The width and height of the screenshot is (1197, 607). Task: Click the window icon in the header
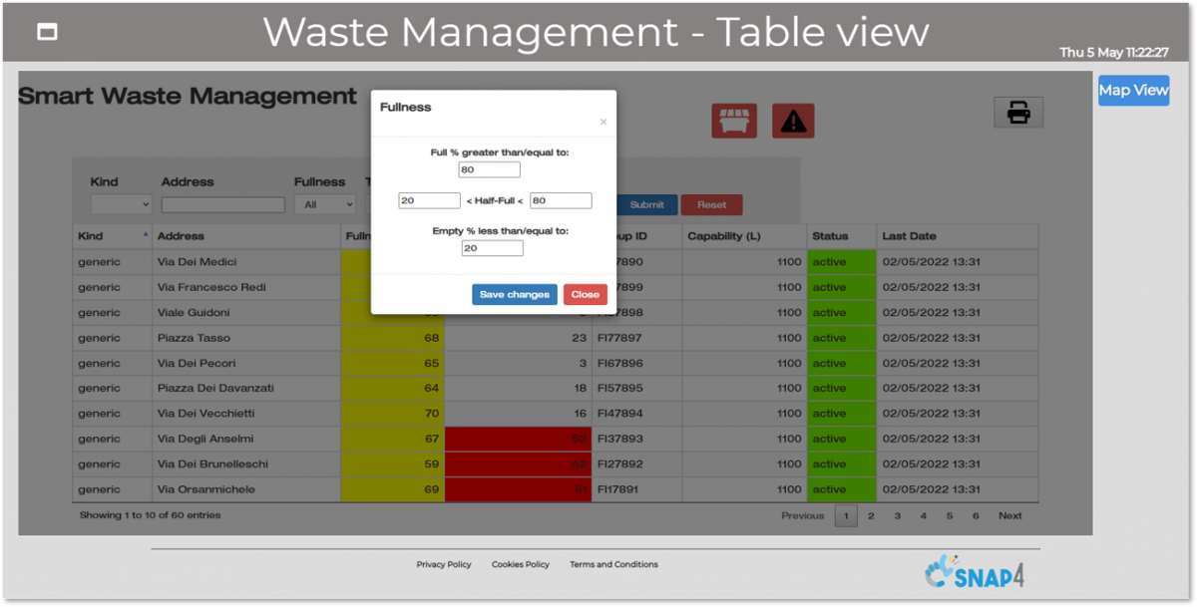coord(47,32)
